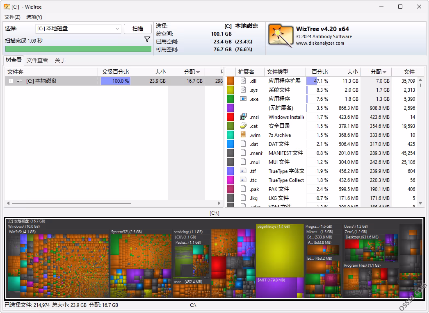Click the green .exe color swatch
429x313 pixels.
pyautogui.click(x=230, y=99)
